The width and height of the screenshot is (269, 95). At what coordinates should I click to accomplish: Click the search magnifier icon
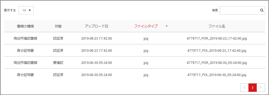(x=262, y=10)
